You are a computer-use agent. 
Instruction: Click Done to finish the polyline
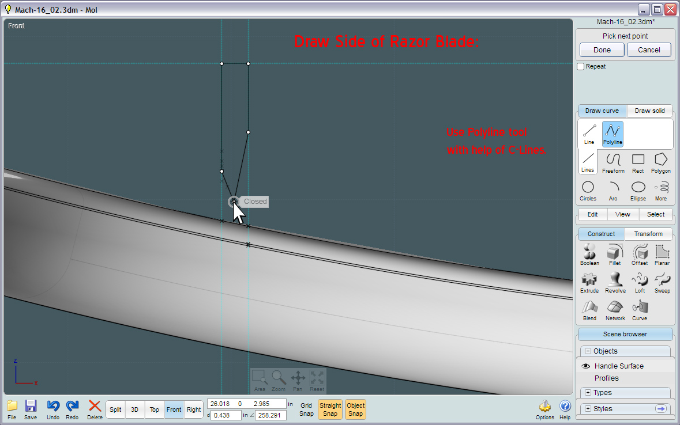(x=602, y=50)
